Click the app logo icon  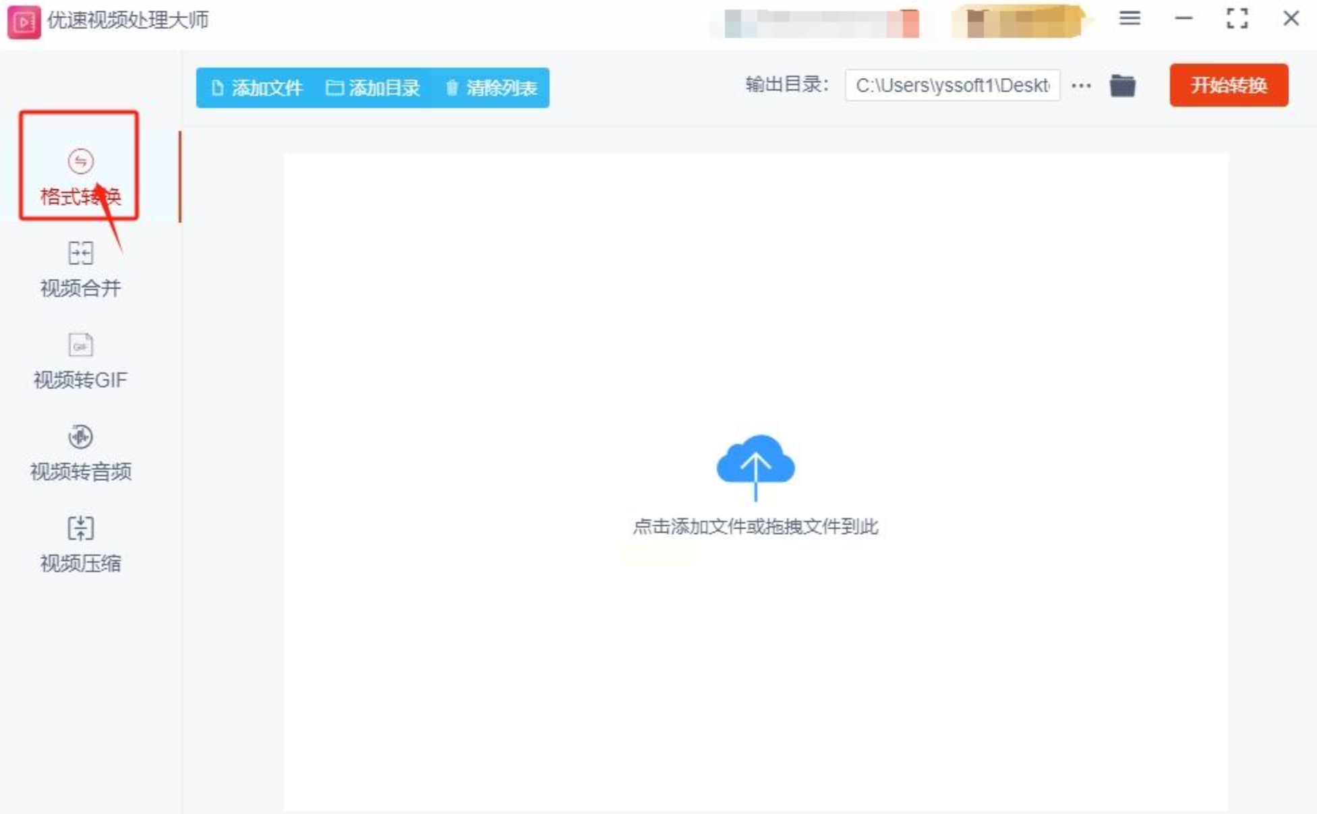point(24,22)
